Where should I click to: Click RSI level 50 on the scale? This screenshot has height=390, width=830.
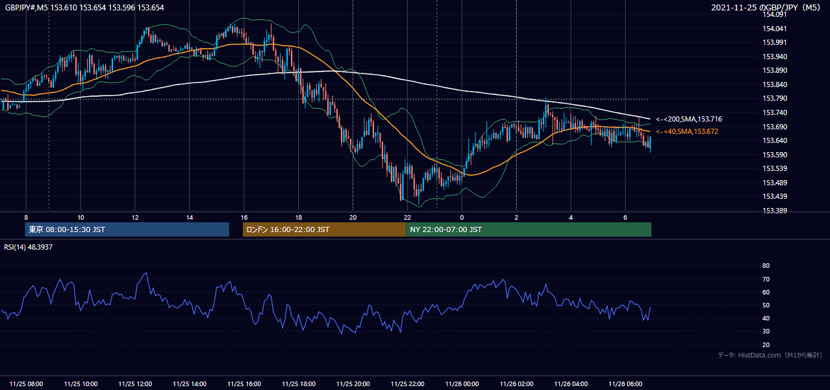click(x=766, y=305)
